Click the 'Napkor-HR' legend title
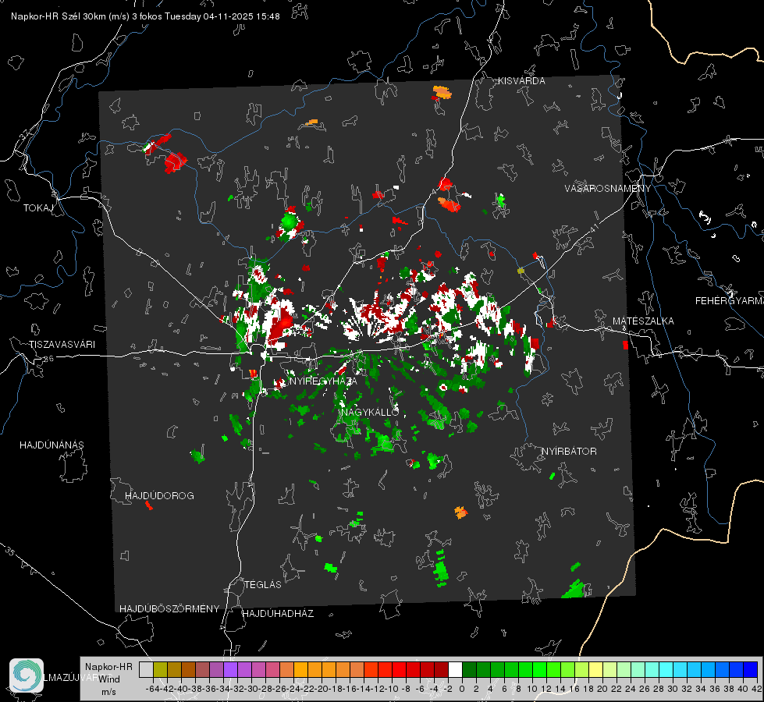The height and width of the screenshot is (702, 764). coord(108,667)
